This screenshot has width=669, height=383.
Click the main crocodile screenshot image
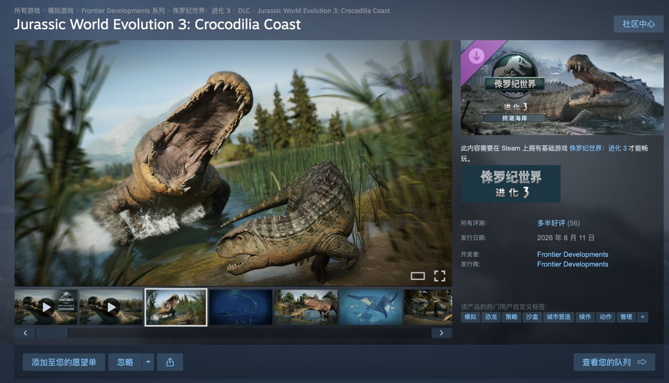click(x=233, y=163)
